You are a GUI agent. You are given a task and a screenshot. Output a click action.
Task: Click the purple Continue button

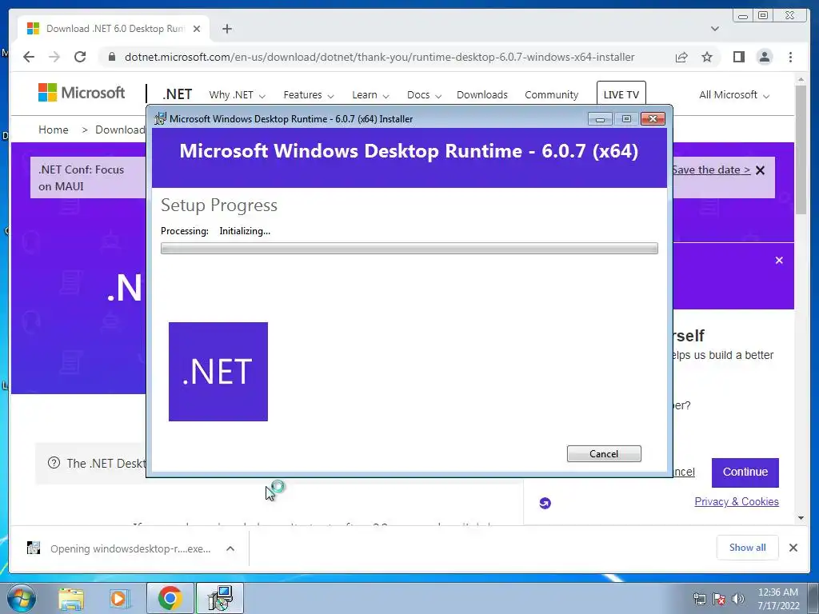pos(745,472)
